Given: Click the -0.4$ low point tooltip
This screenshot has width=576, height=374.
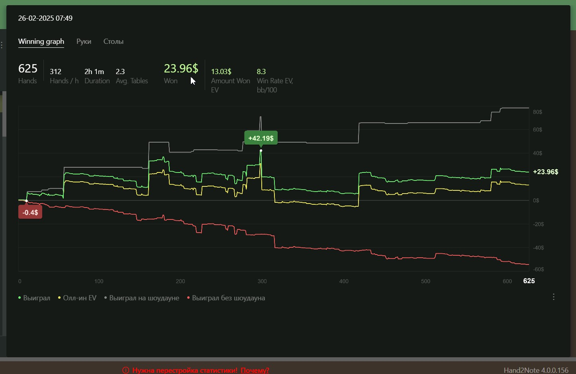Looking at the screenshot, I should tap(30, 212).
